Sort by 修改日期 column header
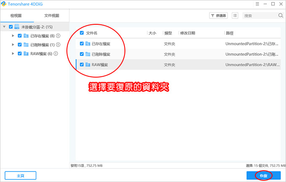286x182 pixels. (x=188, y=33)
